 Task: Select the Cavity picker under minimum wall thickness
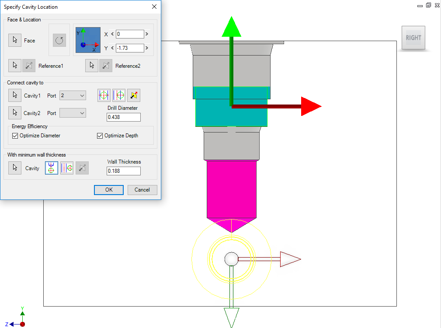click(14, 168)
